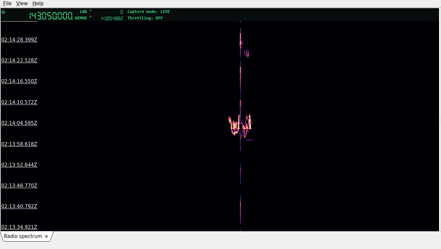
Task: Toggle the DEMOD lock icon
Action: pyautogui.click(x=90, y=17)
